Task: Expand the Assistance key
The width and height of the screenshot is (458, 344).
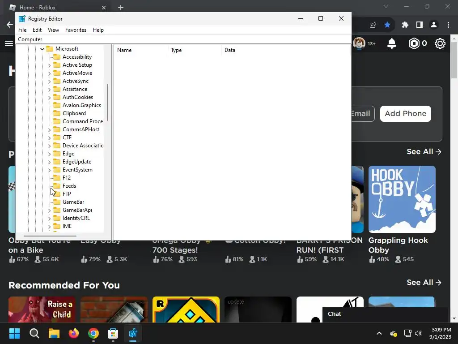Action: [x=49, y=89]
